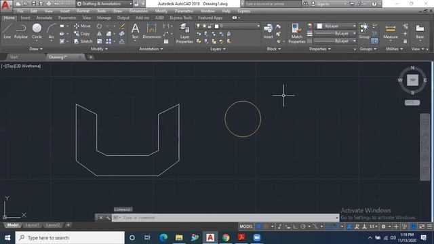Image resolution: width=434 pixels, height=244 pixels.
Task: Select the Line drawing tool
Action: tap(7, 31)
